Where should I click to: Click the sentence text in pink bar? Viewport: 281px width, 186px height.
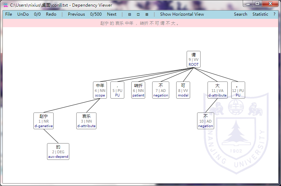(x=140, y=23)
